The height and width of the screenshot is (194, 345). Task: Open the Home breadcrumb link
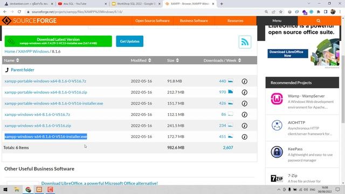pos(10,51)
